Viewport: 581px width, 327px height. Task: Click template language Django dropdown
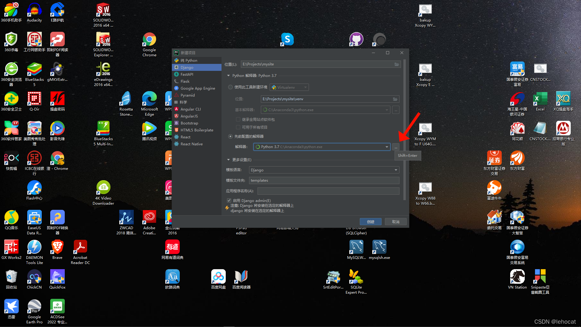(x=323, y=170)
